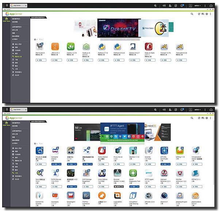Expand Container Station open-button arrow in bottom window
The image size is (219, 211).
point(60,164)
